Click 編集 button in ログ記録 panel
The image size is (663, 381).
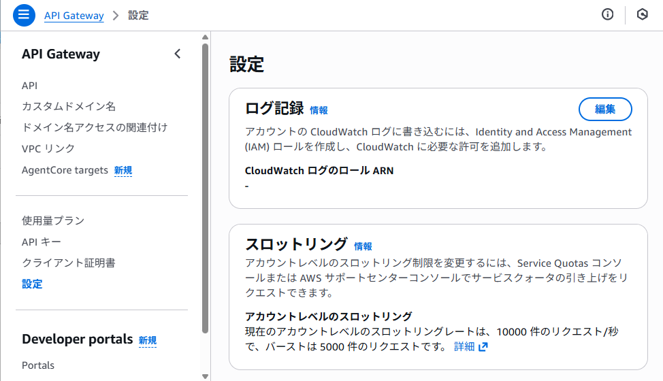(x=605, y=110)
